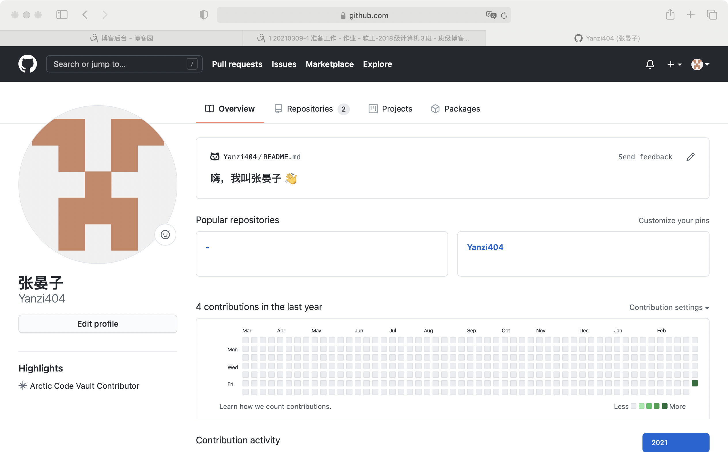Click the privacy shield icon in toolbar
The width and height of the screenshot is (728, 452).
click(204, 15)
